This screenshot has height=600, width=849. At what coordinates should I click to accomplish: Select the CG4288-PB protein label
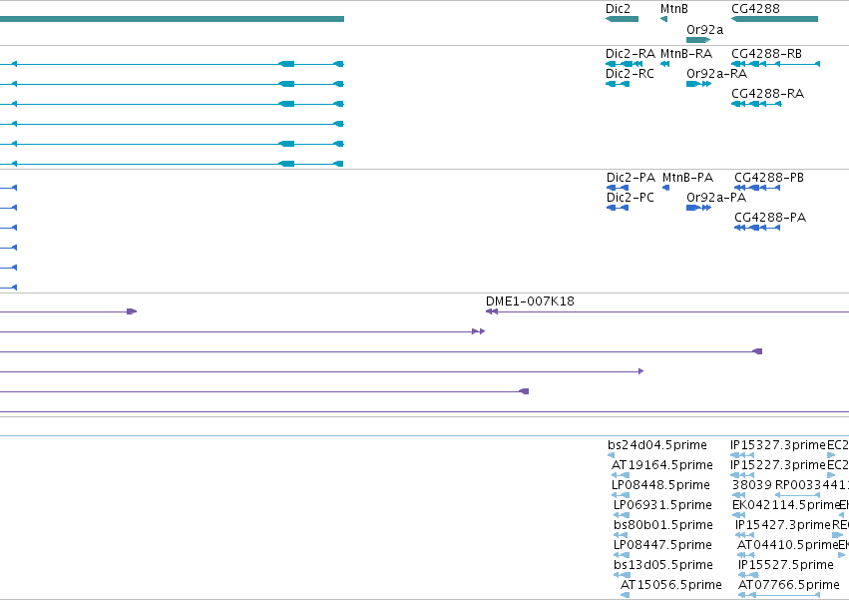tap(769, 178)
